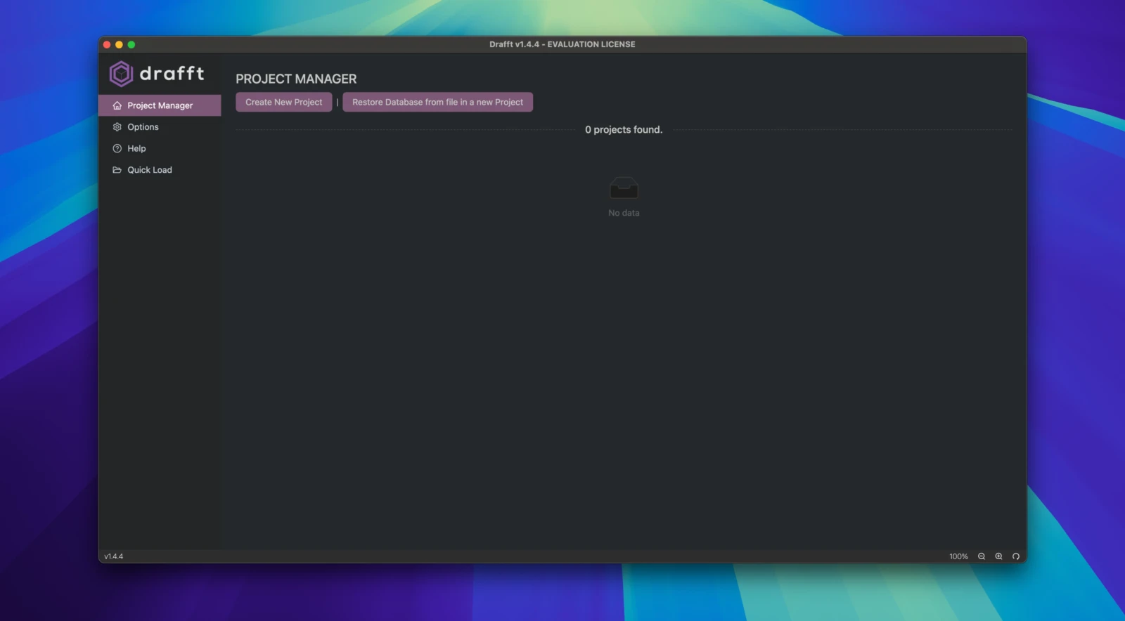Click the zoom out magnifier icon
The height and width of the screenshot is (621, 1125).
tap(982, 556)
